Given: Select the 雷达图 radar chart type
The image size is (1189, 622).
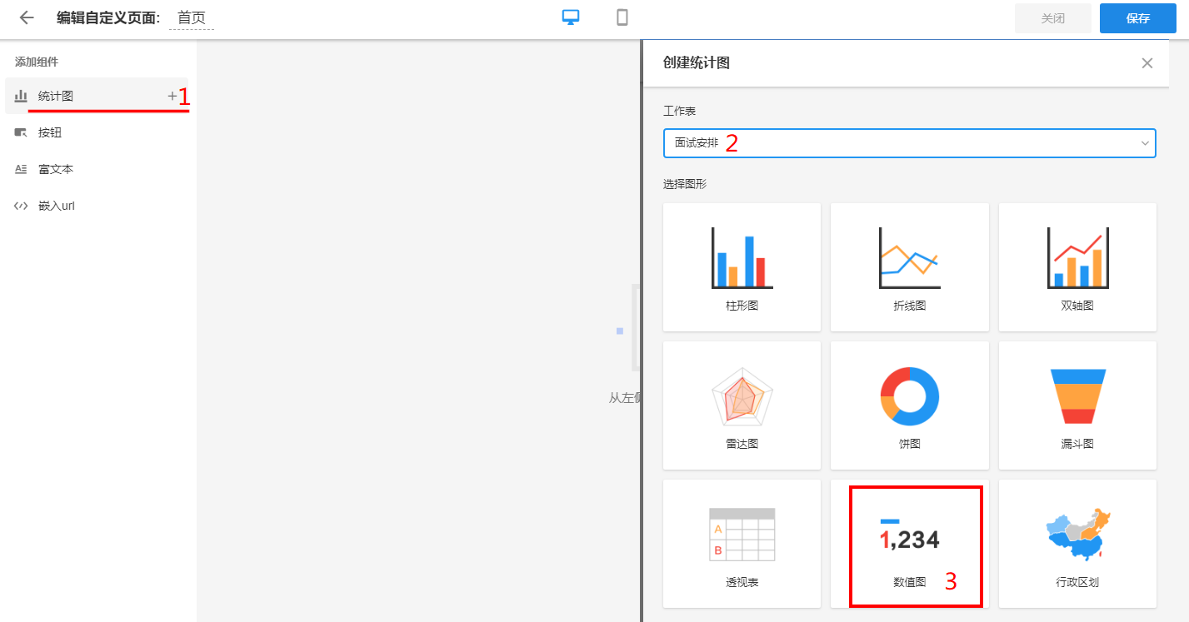Looking at the screenshot, I should pyautogui.click(x=742, y=405).
